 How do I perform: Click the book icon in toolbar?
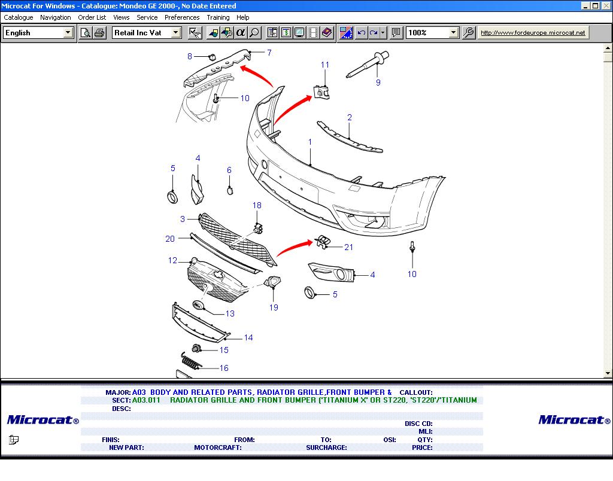[327, 33]
